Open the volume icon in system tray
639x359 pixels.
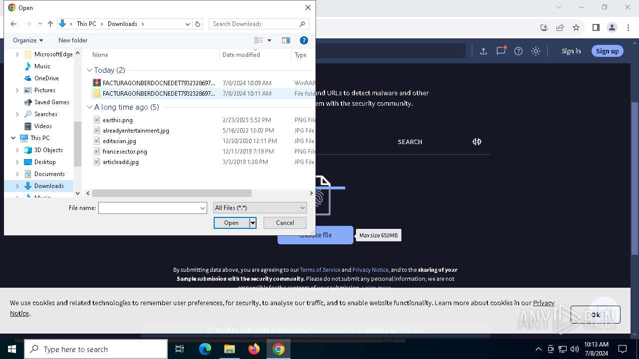575,349
